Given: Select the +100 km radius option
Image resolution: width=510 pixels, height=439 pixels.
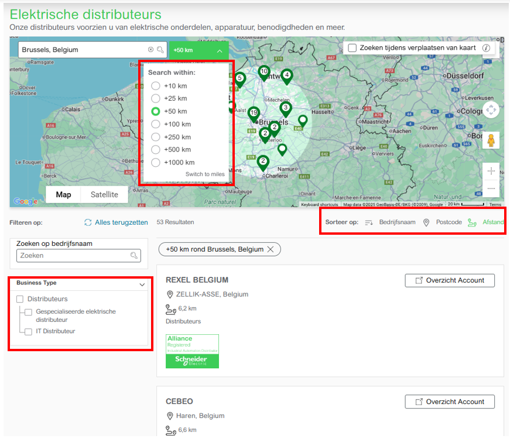Looking at the screenshot, I should [156, 124].
